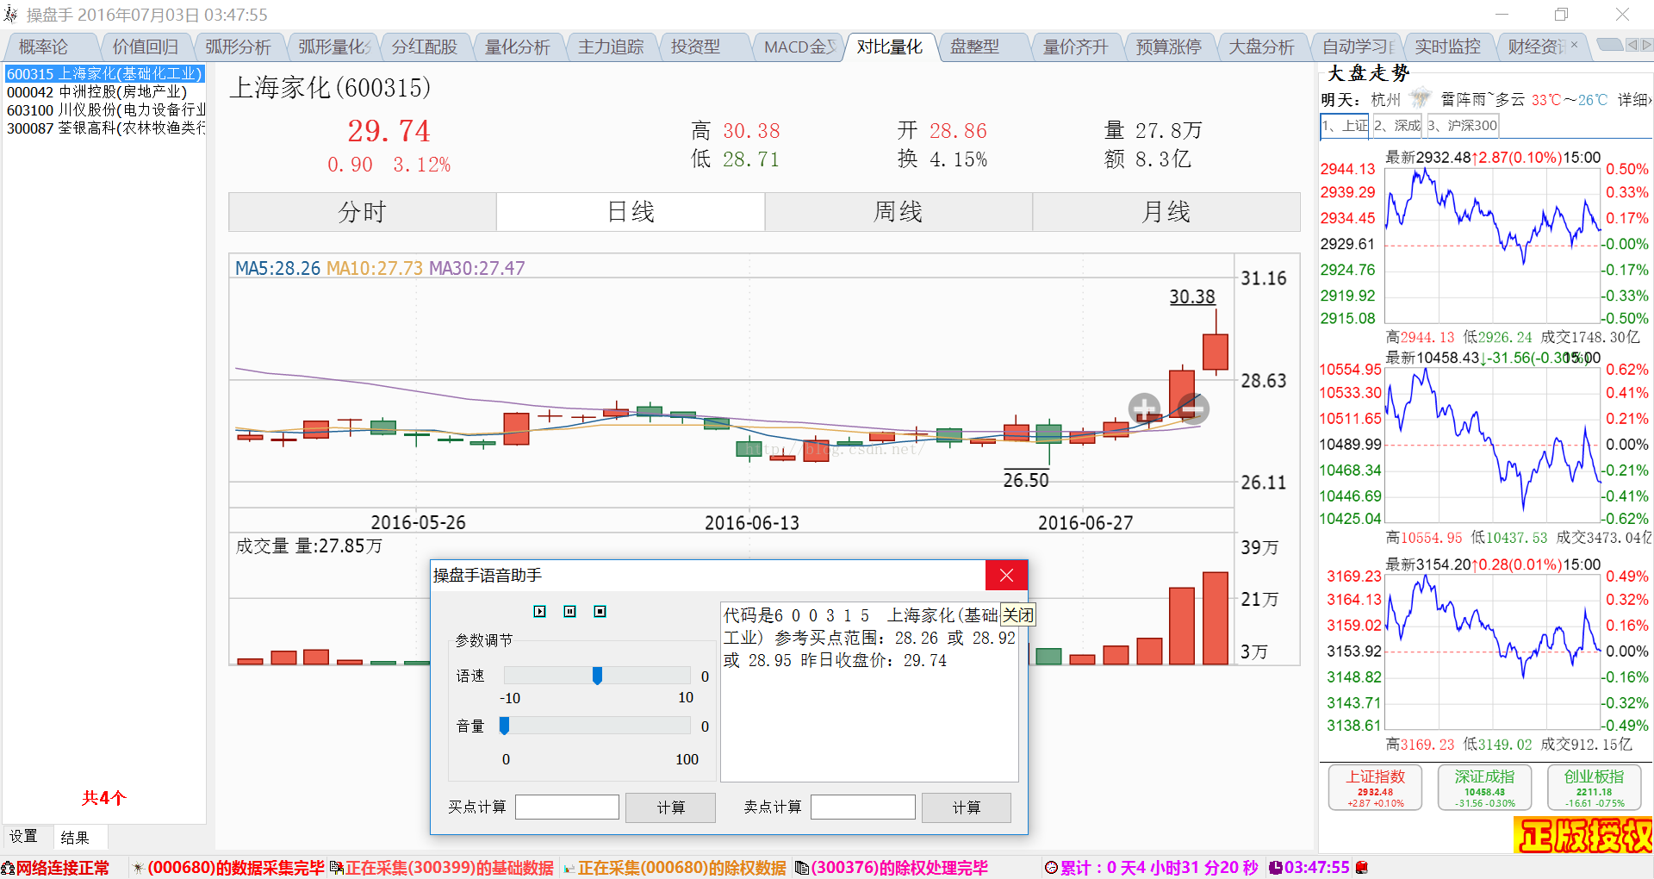Screen dimensions: 1654x879
Task: Click the pause button in the voice assistant
Action: coord(569,611)
